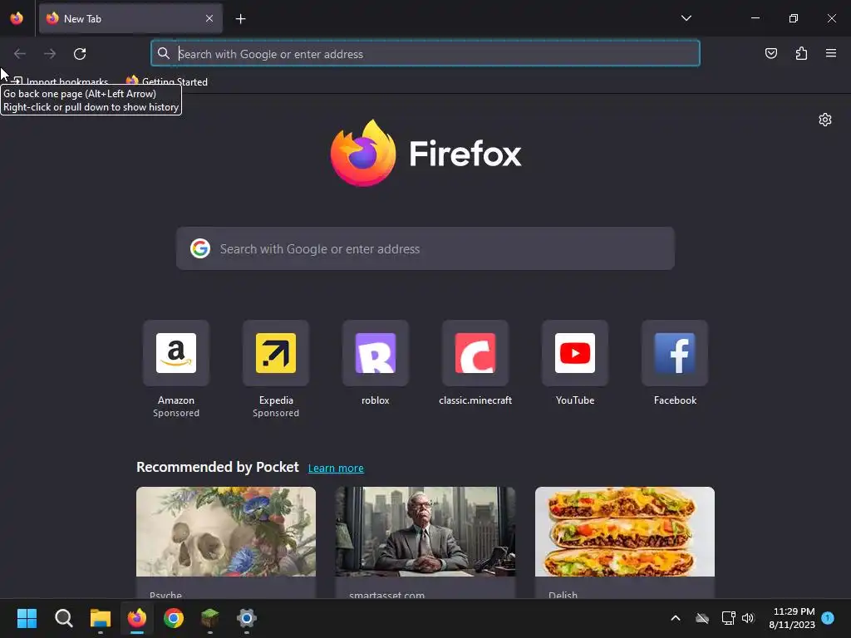Open the Firefox hamburger application menu
The width and height of the screenshot is (851, 638).
(831, 53)
